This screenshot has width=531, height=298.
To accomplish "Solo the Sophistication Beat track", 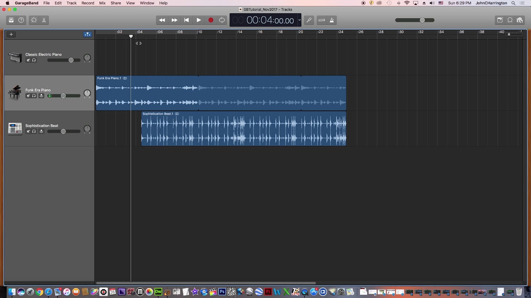I will [x=34, y=132].
